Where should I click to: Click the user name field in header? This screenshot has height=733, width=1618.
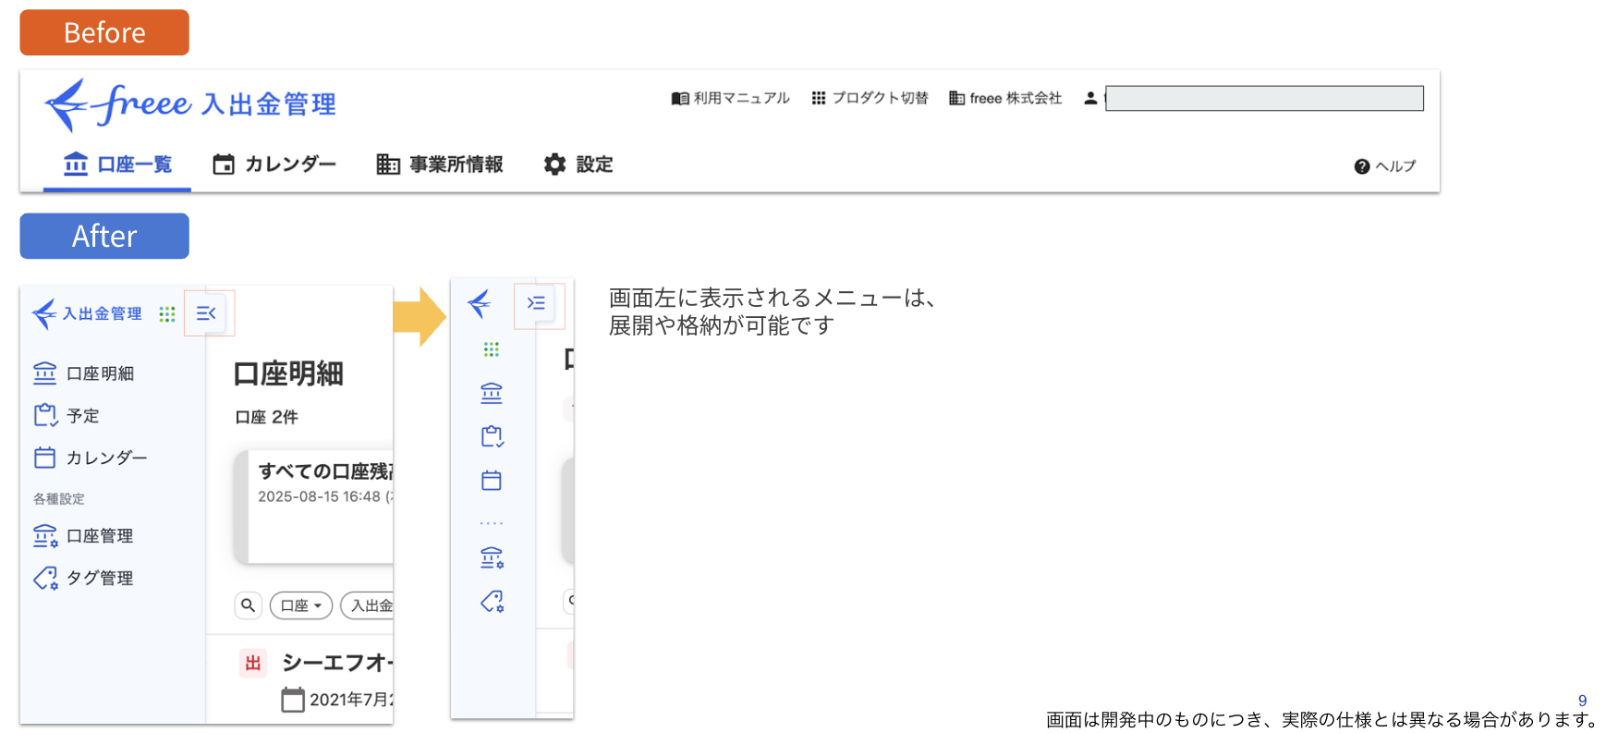pyautogui.click(x=1263, y=98)
